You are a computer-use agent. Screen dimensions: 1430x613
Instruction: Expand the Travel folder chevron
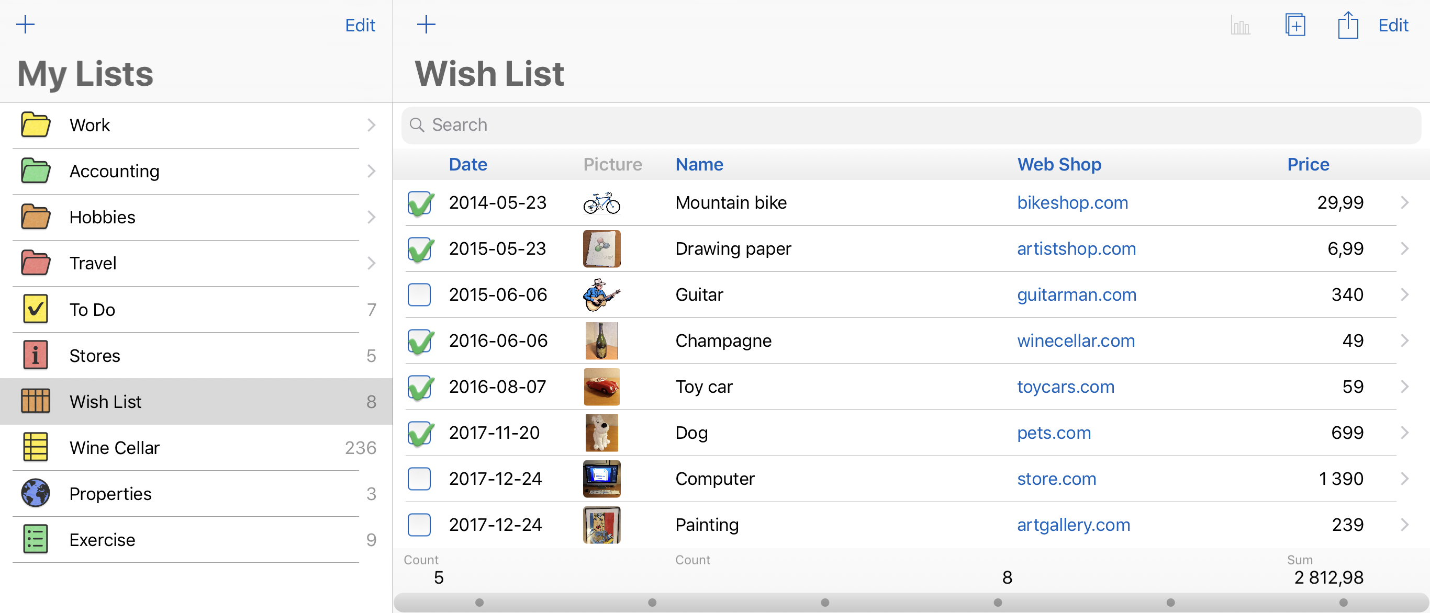click(x=372, y=263)
